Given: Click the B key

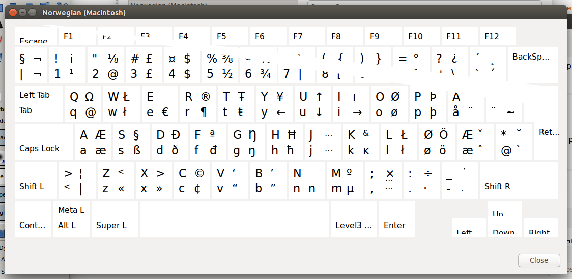Looking at the screenshot, I should [x=269, y=180].
